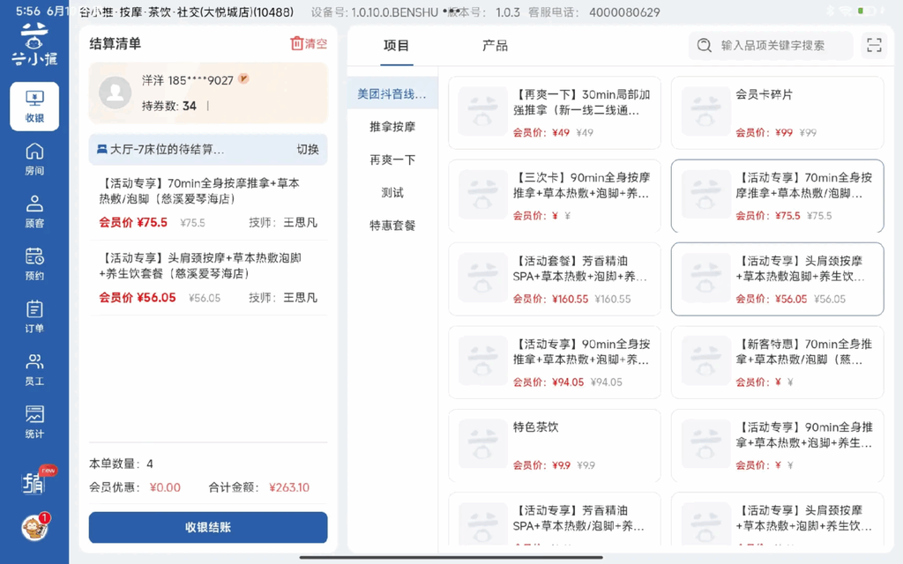Select the 特惠套餐 category
903x564 pixels.
tap(392, 225)
